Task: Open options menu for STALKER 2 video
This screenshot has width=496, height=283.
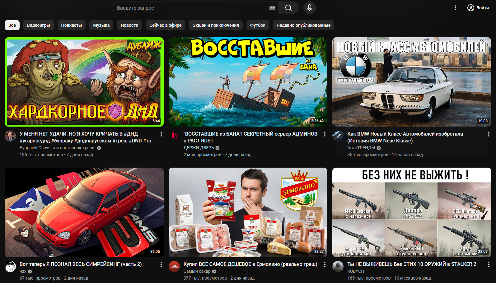Action: pyautogui.click(x=489, y=265)
